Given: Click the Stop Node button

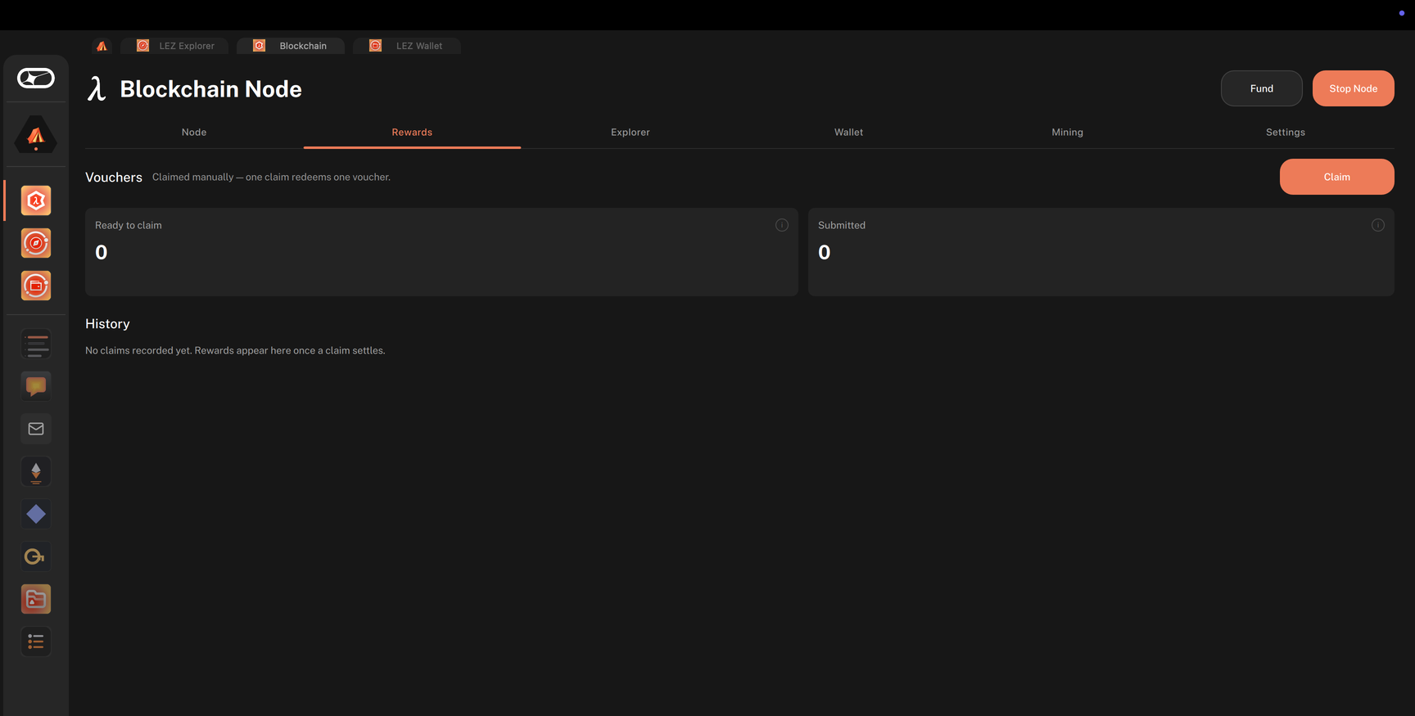Looking at the screenshot, I should (1354, 88).
